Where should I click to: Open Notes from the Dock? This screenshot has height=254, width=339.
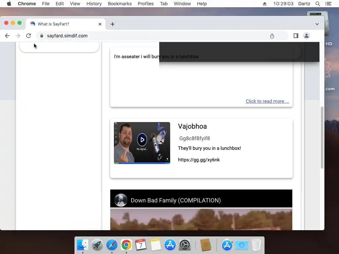(x=156, y=245)
